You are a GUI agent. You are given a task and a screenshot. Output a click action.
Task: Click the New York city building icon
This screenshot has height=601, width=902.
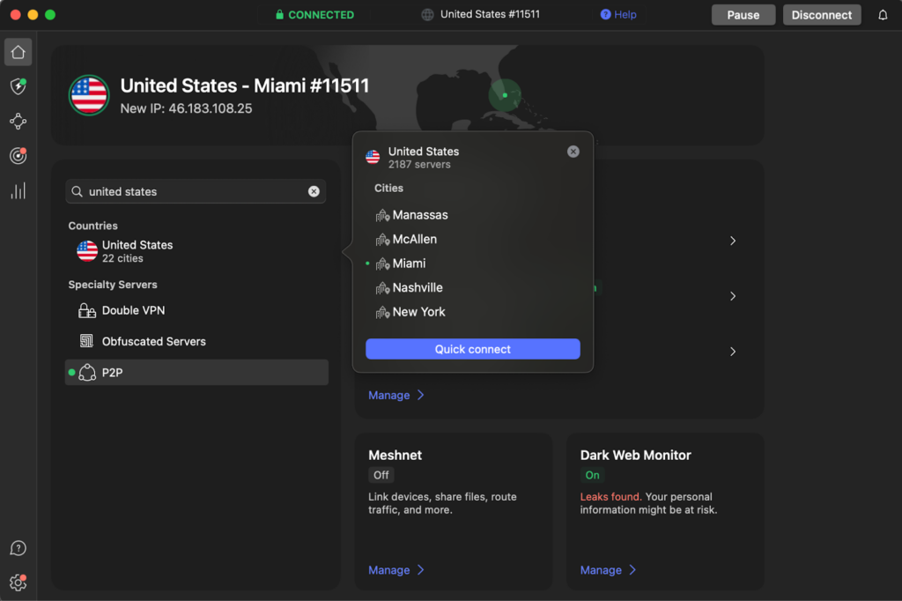coord(382,312)
